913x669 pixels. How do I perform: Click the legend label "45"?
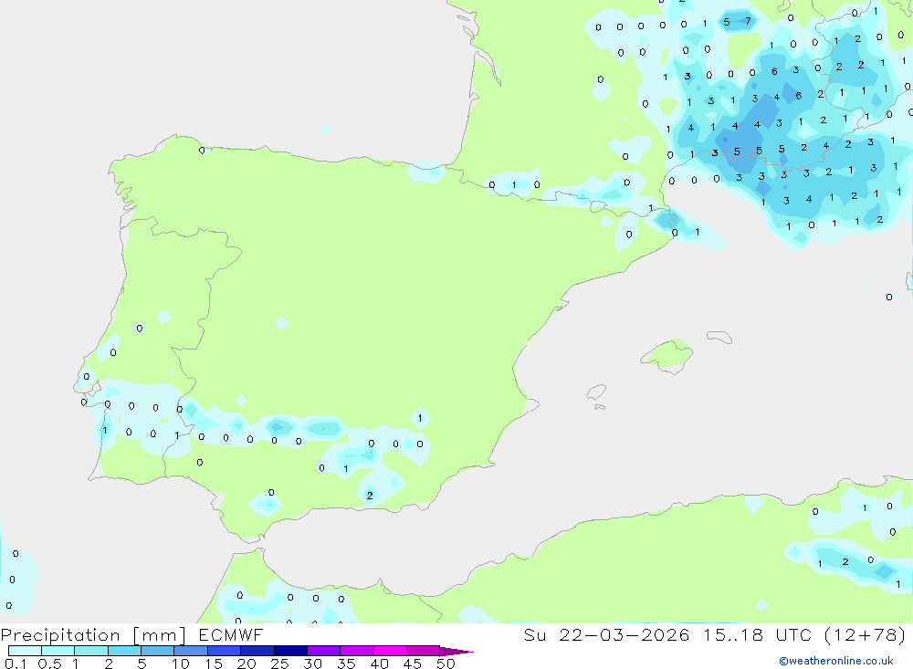[413, 664]
